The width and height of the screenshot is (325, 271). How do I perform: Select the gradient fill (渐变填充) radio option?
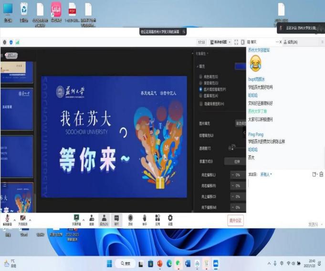200,83
